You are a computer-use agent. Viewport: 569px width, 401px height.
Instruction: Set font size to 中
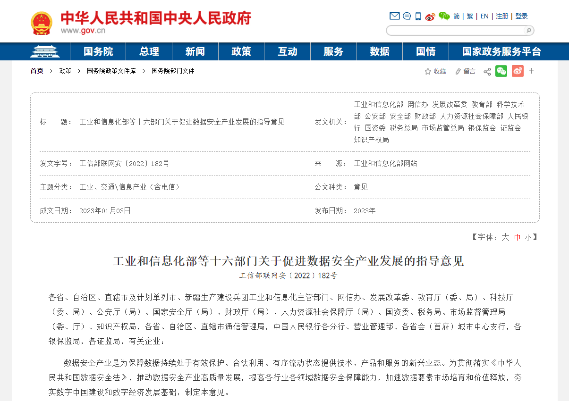[518, 237]
